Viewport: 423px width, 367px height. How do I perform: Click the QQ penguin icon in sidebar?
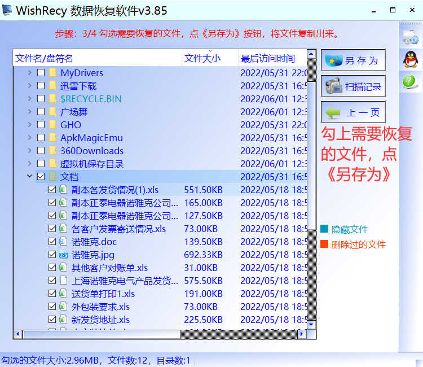pyautogui.click(x=411, y=59)
